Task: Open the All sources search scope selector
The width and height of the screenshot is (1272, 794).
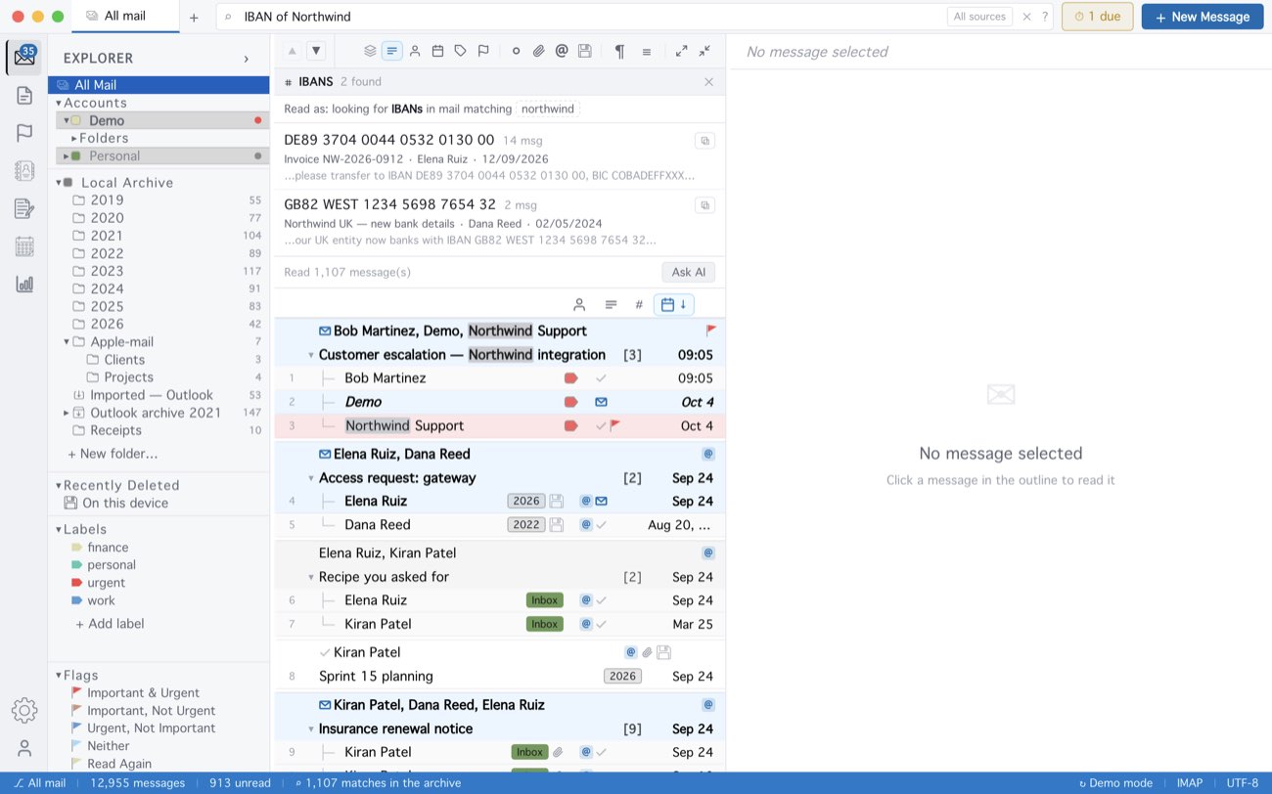Action: tap(979, 17)
